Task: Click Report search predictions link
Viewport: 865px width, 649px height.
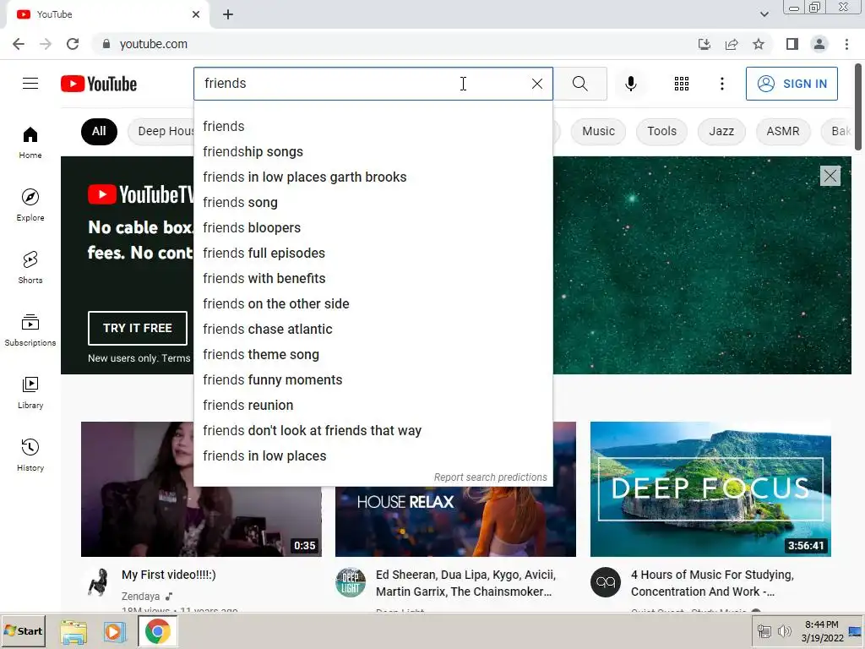Action: click(491, 477)
